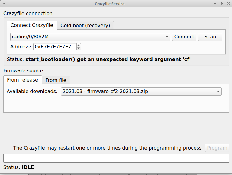The width and height of the screenshot is (232, 175).
Task: Click the Crazyflie Service title bar text
Action: (x=109, y=4)
